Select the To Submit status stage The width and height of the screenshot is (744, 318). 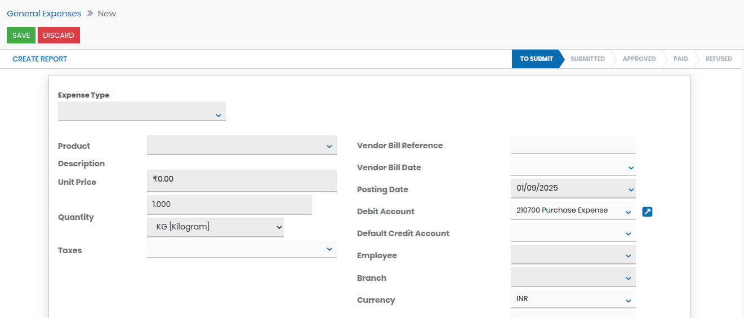(x=536, y=59)
